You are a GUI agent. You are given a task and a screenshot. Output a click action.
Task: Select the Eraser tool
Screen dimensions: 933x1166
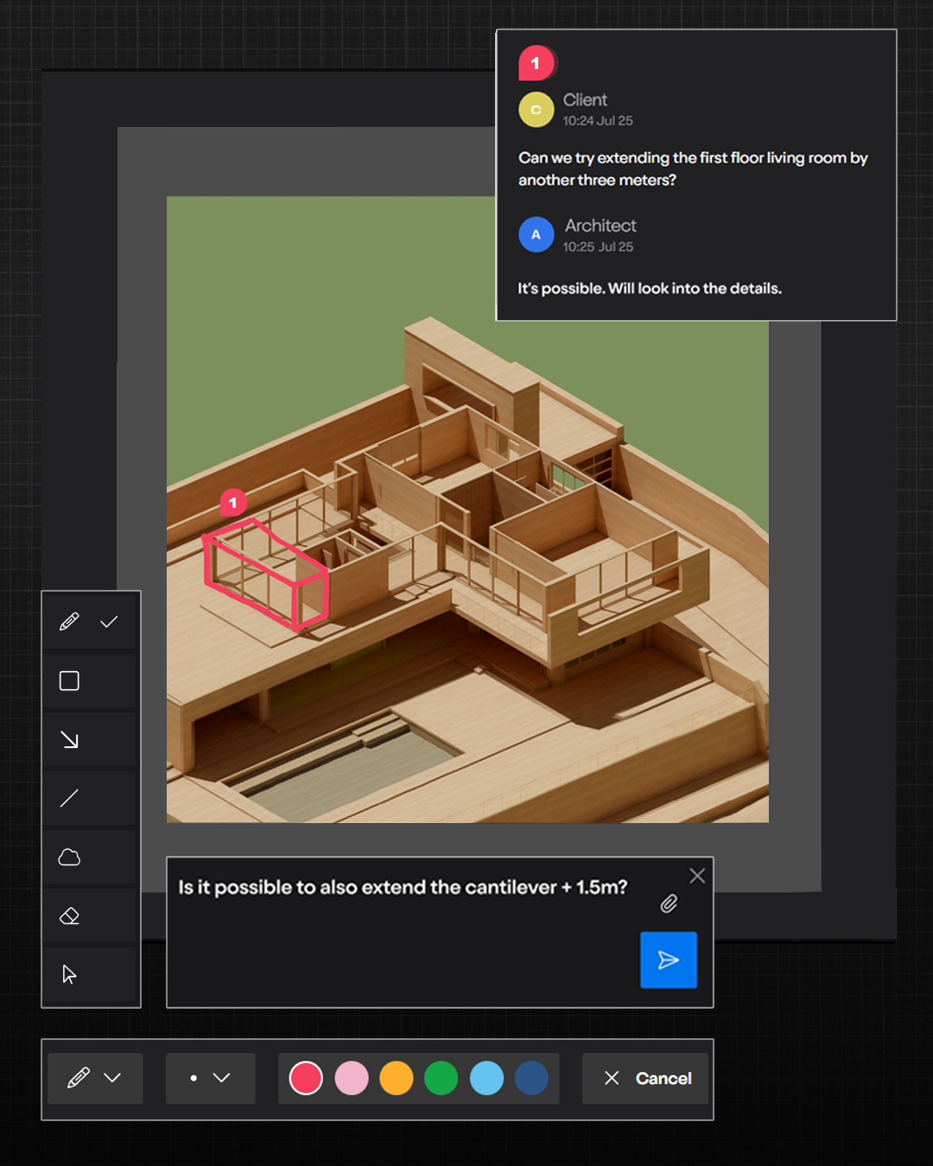tap(69, 916)
